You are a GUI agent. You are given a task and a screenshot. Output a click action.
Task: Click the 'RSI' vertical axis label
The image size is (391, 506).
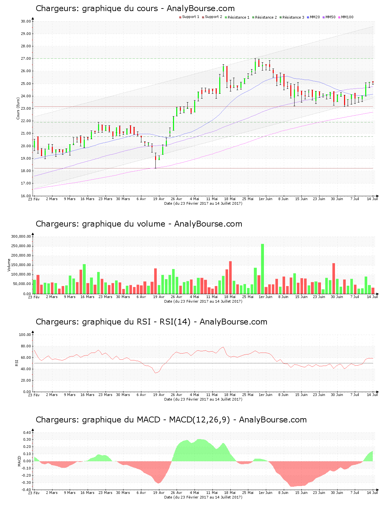17,363
